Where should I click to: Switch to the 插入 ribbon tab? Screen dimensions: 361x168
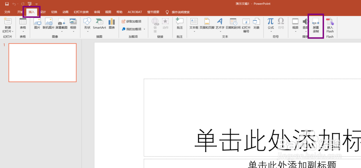tap(31, 12)
